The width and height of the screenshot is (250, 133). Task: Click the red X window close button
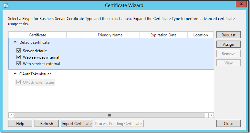[x=241, y=4]
